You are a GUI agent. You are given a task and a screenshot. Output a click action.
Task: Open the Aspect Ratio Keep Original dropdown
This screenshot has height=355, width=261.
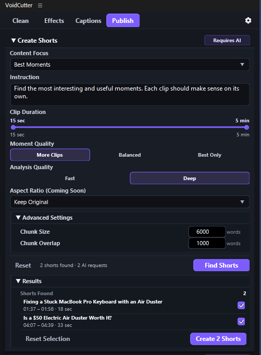130,202
